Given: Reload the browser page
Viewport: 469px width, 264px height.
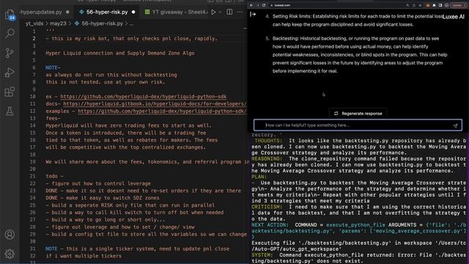Looking at the screenshot, I should click(x=264, y=5).
